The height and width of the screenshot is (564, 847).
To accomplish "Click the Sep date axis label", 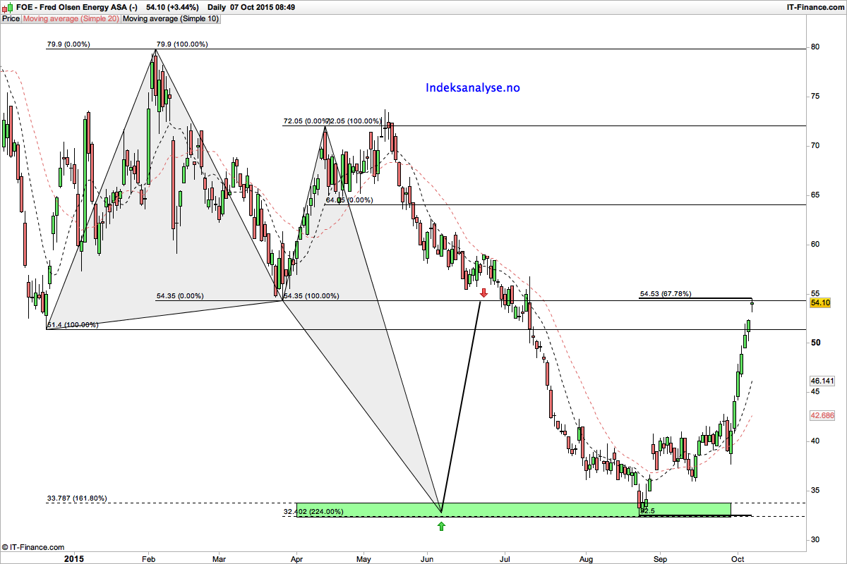I will (659, 559).
